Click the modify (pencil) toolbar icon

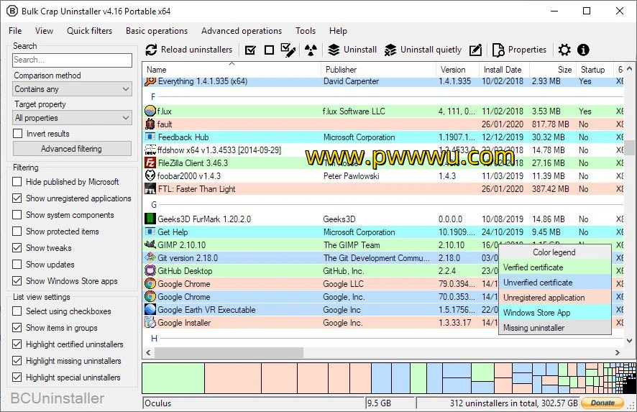475,50
